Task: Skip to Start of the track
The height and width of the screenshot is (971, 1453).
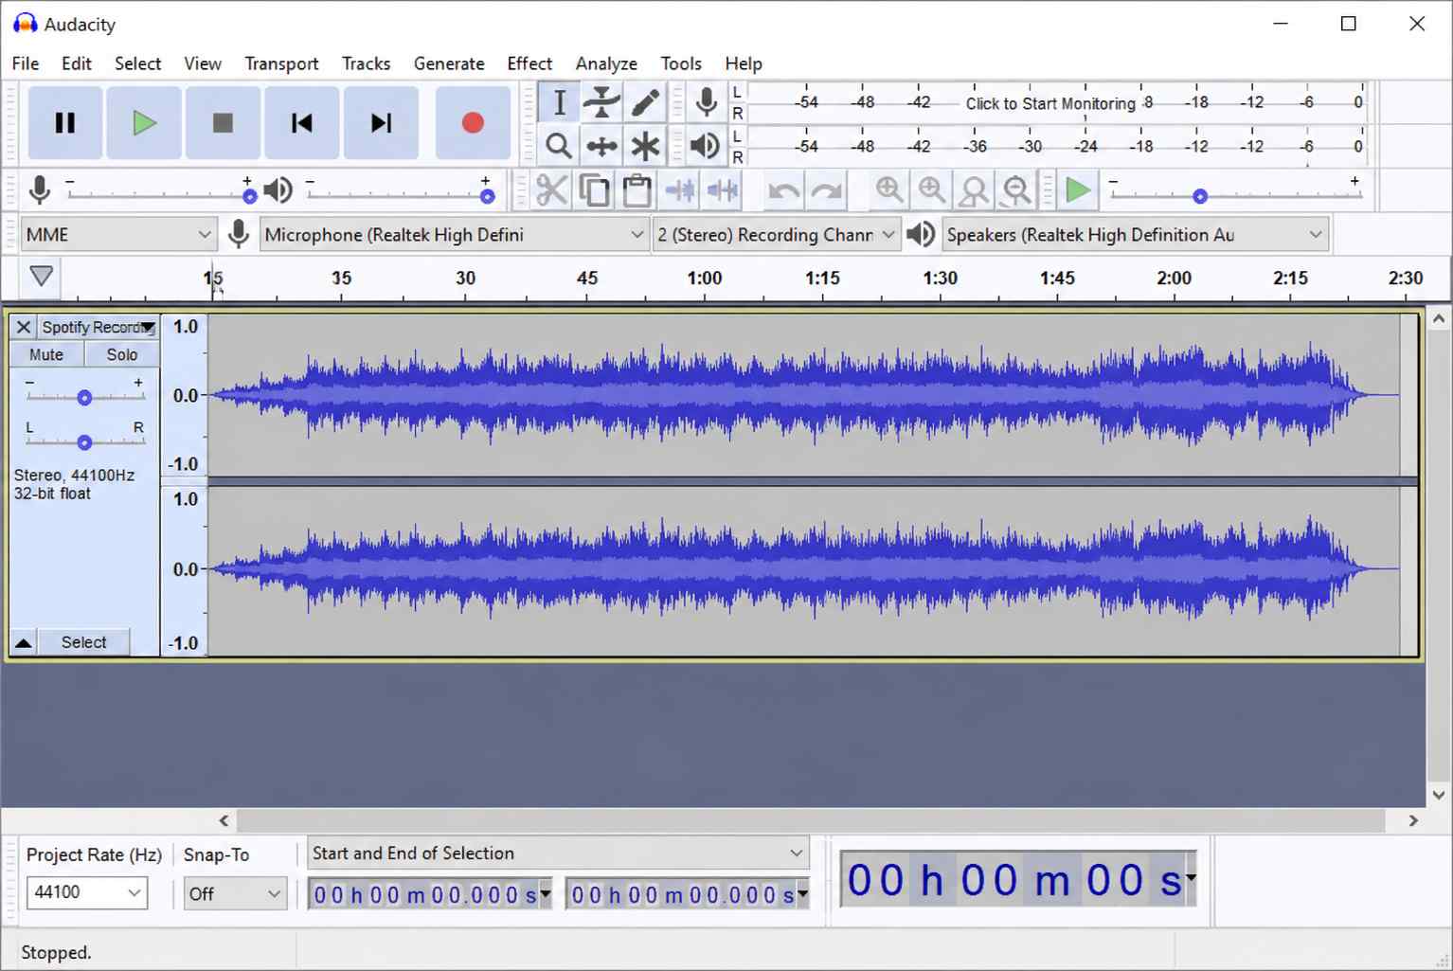Action: 301,123
